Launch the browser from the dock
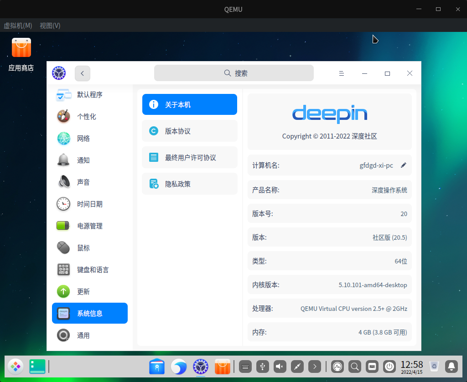The image size is (467, 382). point(179,367)
